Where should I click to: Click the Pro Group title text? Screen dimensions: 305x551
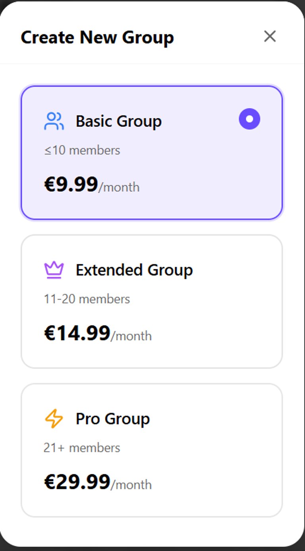113,419
